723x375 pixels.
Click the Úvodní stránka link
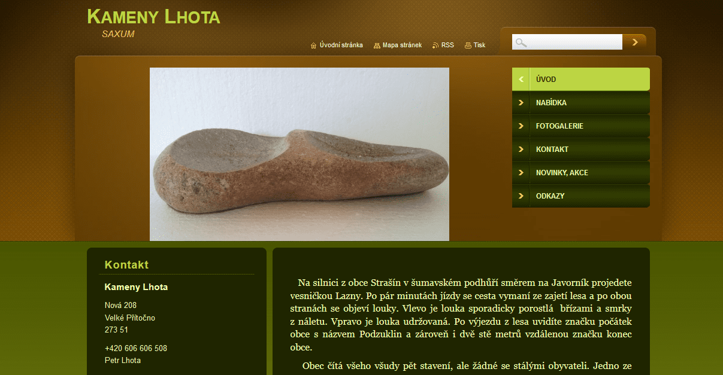tap(341, 45)
